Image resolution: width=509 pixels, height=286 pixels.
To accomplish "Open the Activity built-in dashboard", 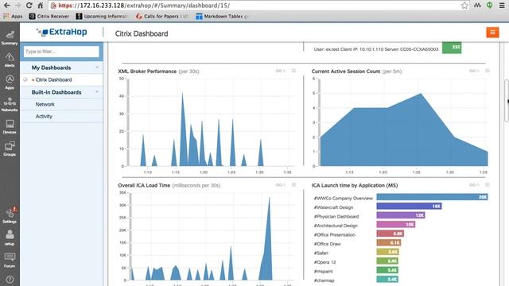I will 44,117.
